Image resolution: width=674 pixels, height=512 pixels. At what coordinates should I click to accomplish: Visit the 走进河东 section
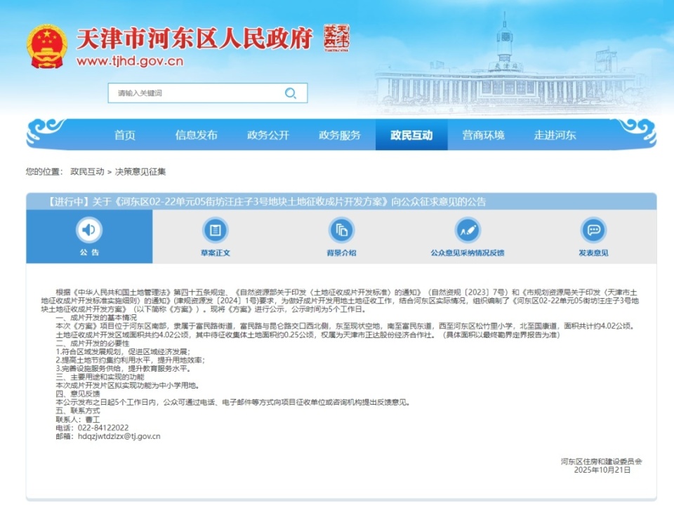(555, 136)
